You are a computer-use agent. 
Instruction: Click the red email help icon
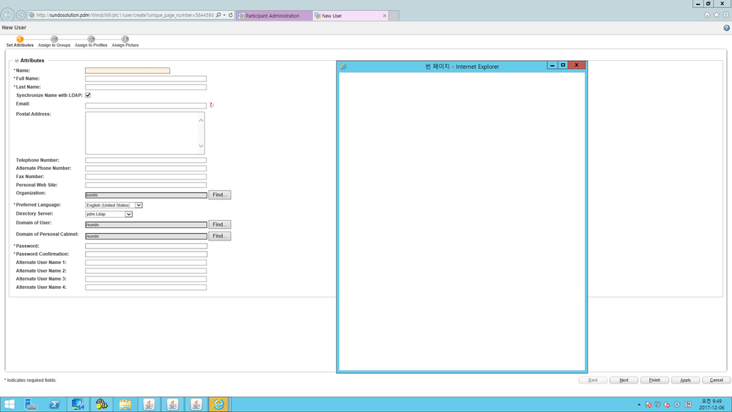211,105
